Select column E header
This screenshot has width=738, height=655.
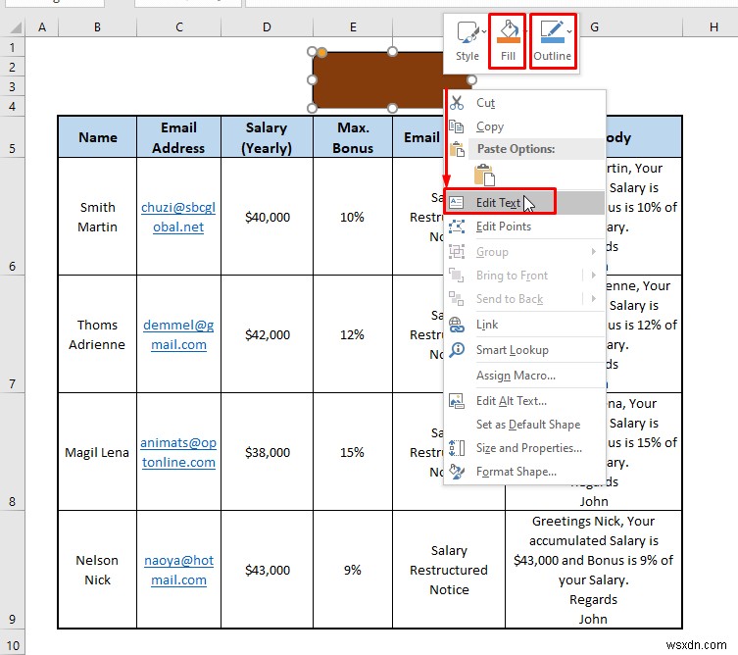tap(353, 27)
